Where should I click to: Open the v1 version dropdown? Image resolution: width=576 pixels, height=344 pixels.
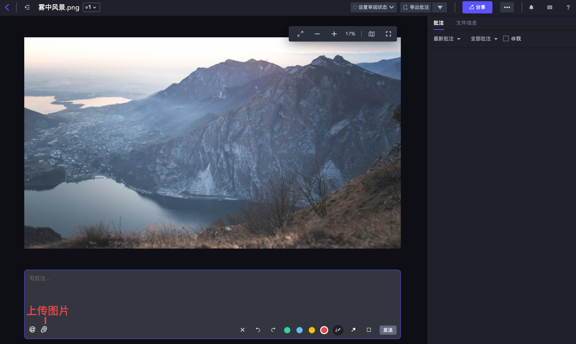(91, 7)
